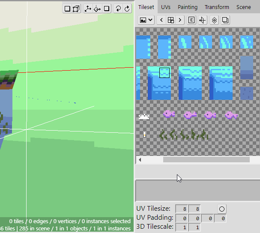Toggle the circle button beside UV Tilesize
Image resolution: width=260 pixels, height=233 pixels.
pos(222,209)
